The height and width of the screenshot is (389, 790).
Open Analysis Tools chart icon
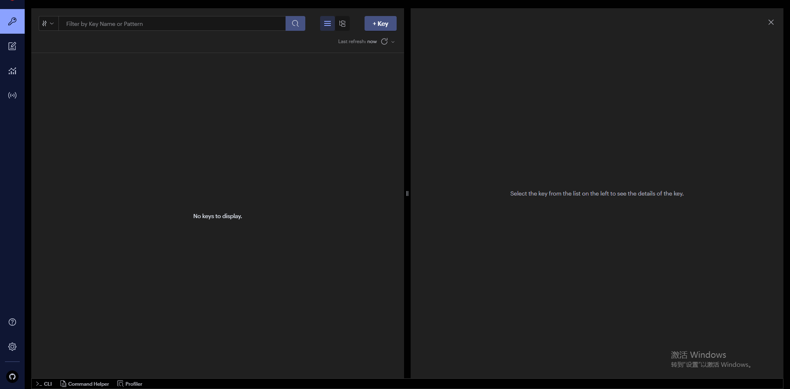[x=12, y=71]
